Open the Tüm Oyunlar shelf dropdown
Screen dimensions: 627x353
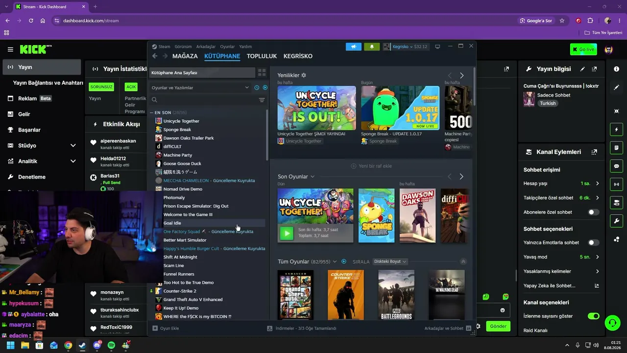(x=335, y=262)
